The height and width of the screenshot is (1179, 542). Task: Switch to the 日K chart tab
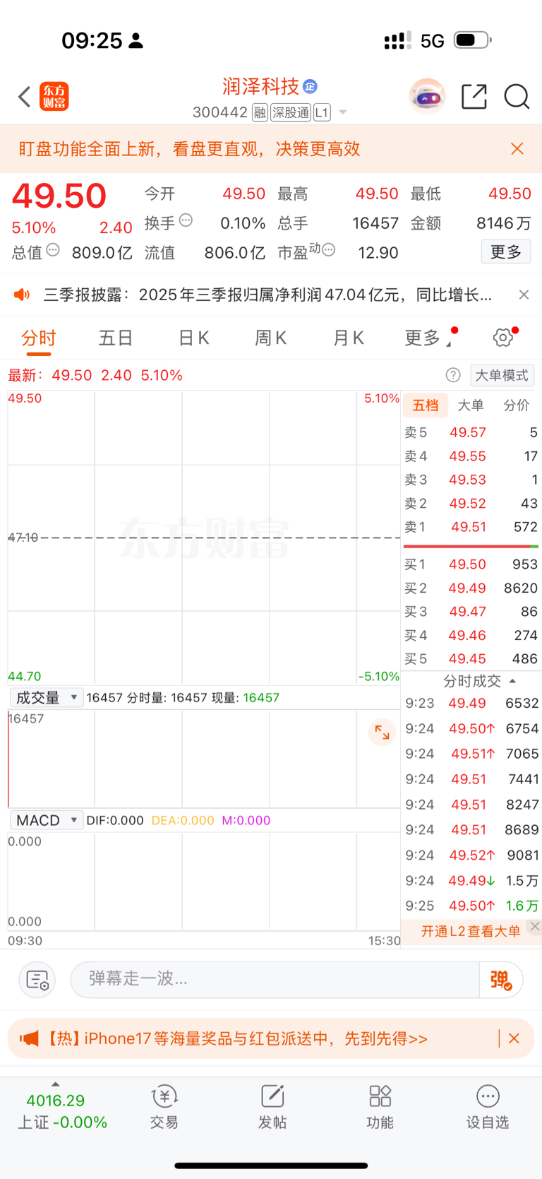coord(193,338)
